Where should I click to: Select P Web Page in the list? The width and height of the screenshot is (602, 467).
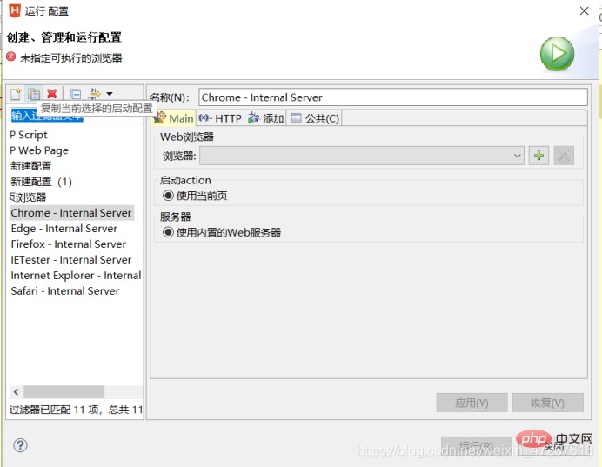click(39, 150)
